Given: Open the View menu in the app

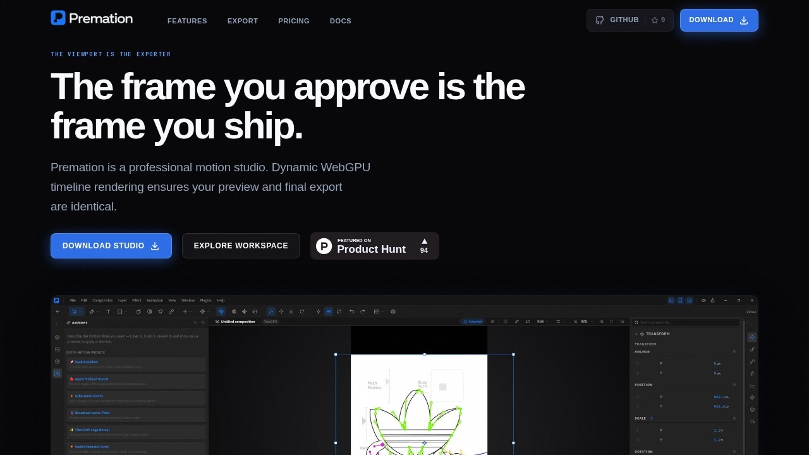Looking at the screenshot, I should pos(173,300).
